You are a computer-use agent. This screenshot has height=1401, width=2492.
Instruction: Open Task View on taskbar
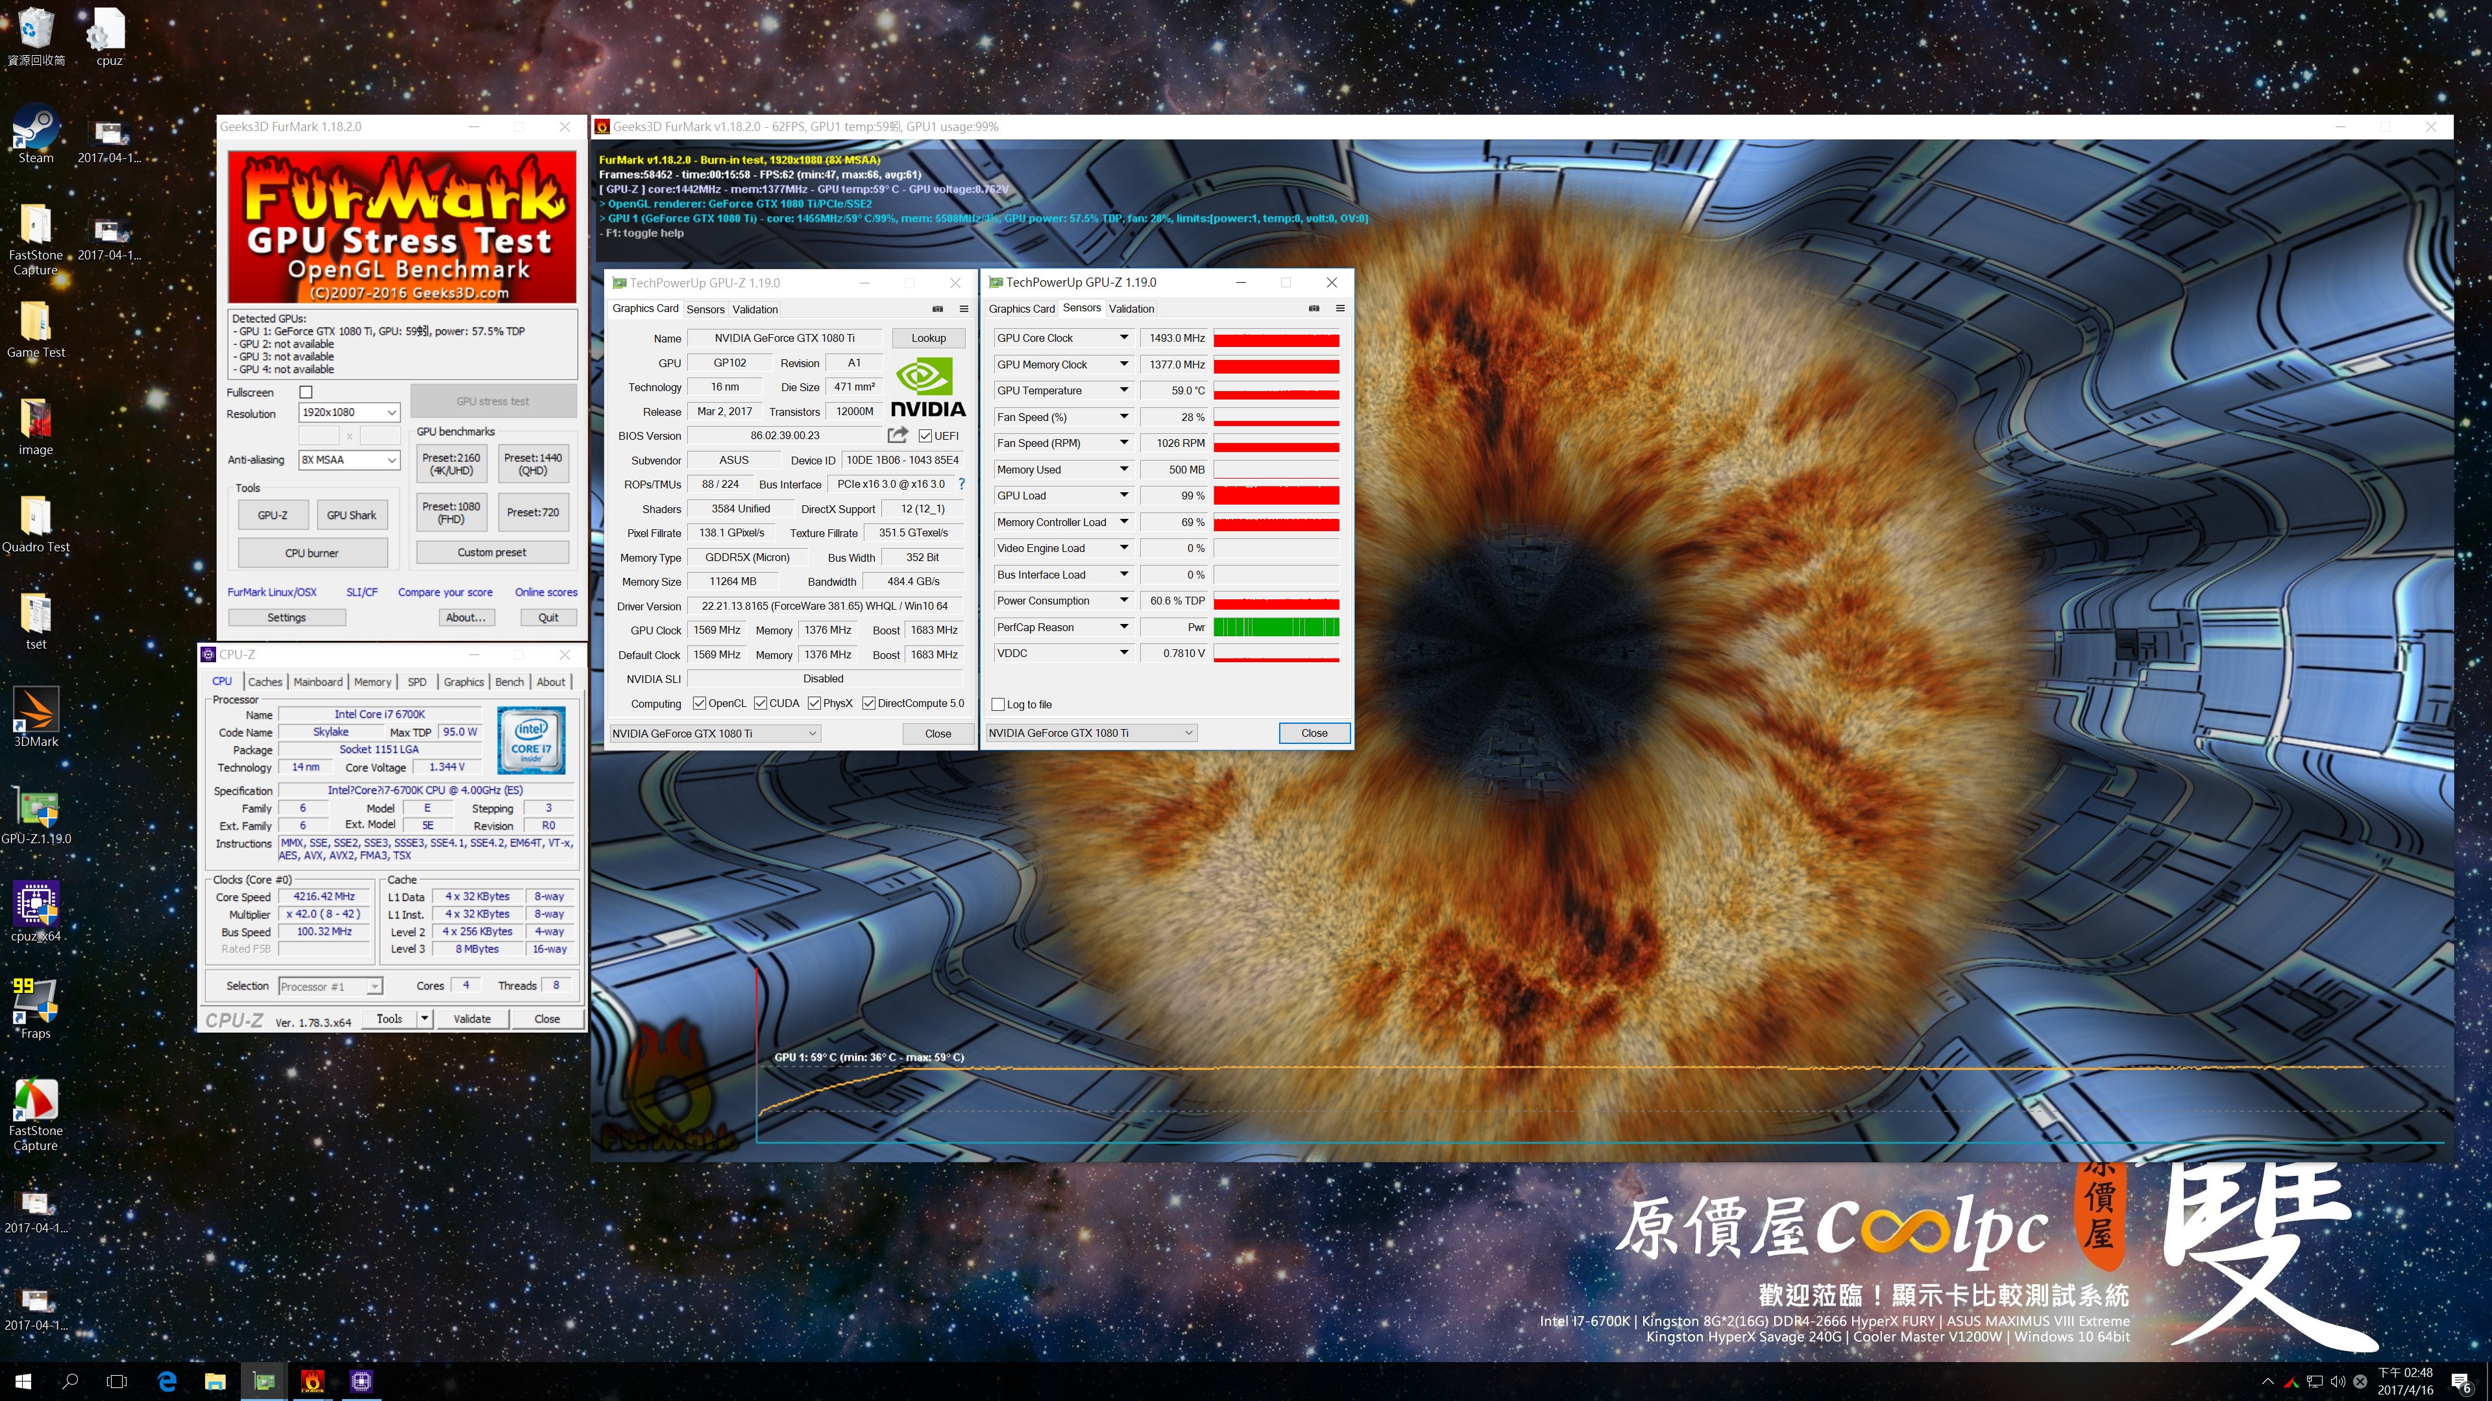click(117, 1381)
